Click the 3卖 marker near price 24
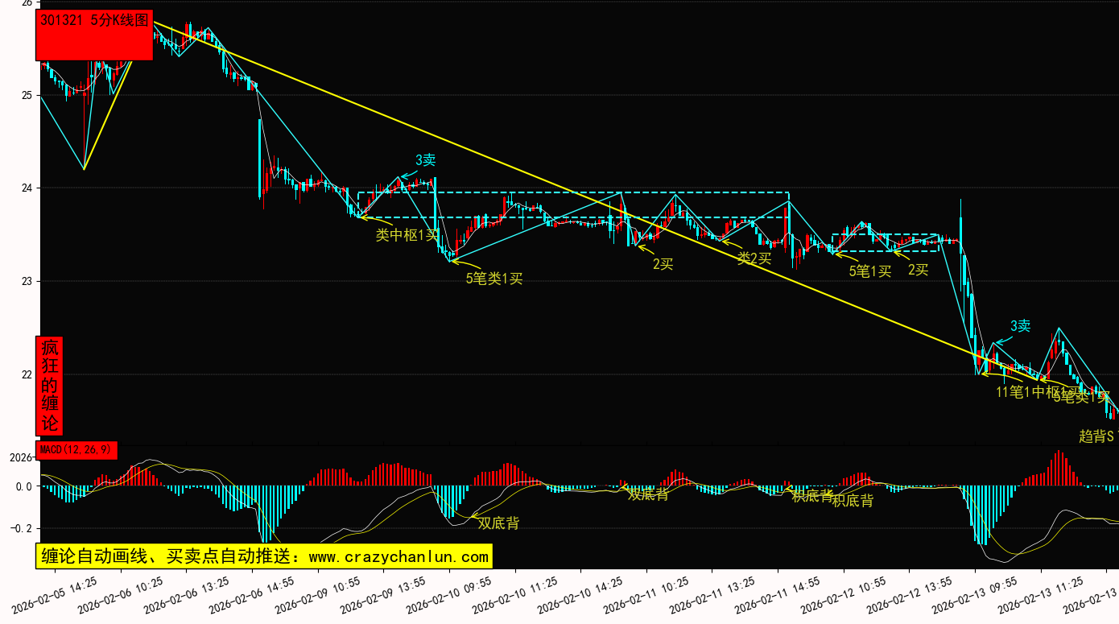This screenshot has height=624, width=1119. point(425,160)
